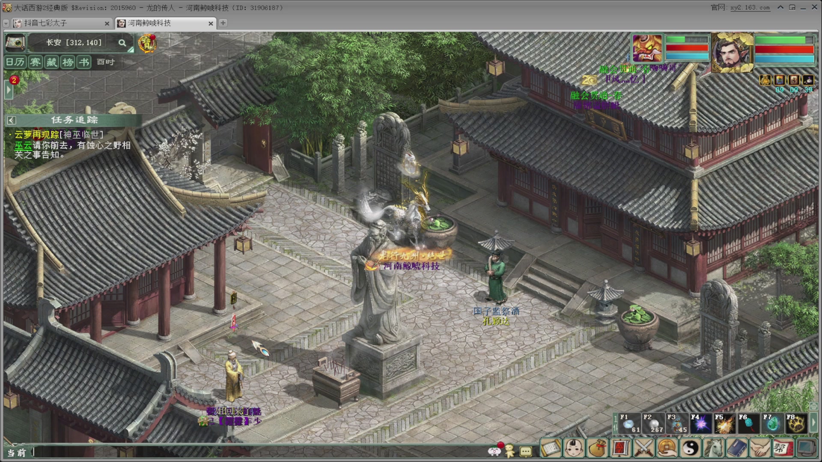
Task: Click the pet lion portrait
Action: pos(647,48)
